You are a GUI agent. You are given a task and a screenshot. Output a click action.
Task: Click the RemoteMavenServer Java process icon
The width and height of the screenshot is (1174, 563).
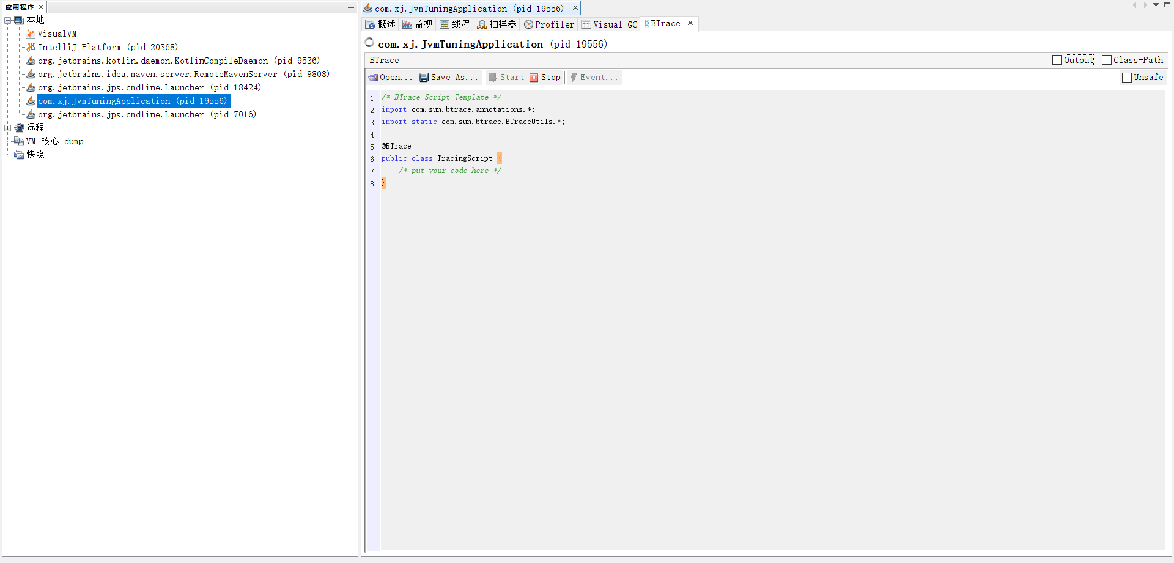click(31, 74)
